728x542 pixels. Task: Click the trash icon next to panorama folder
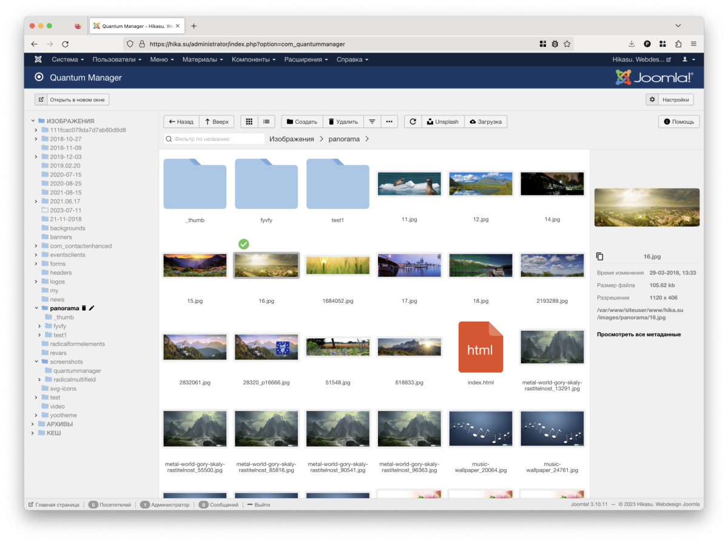84,308
